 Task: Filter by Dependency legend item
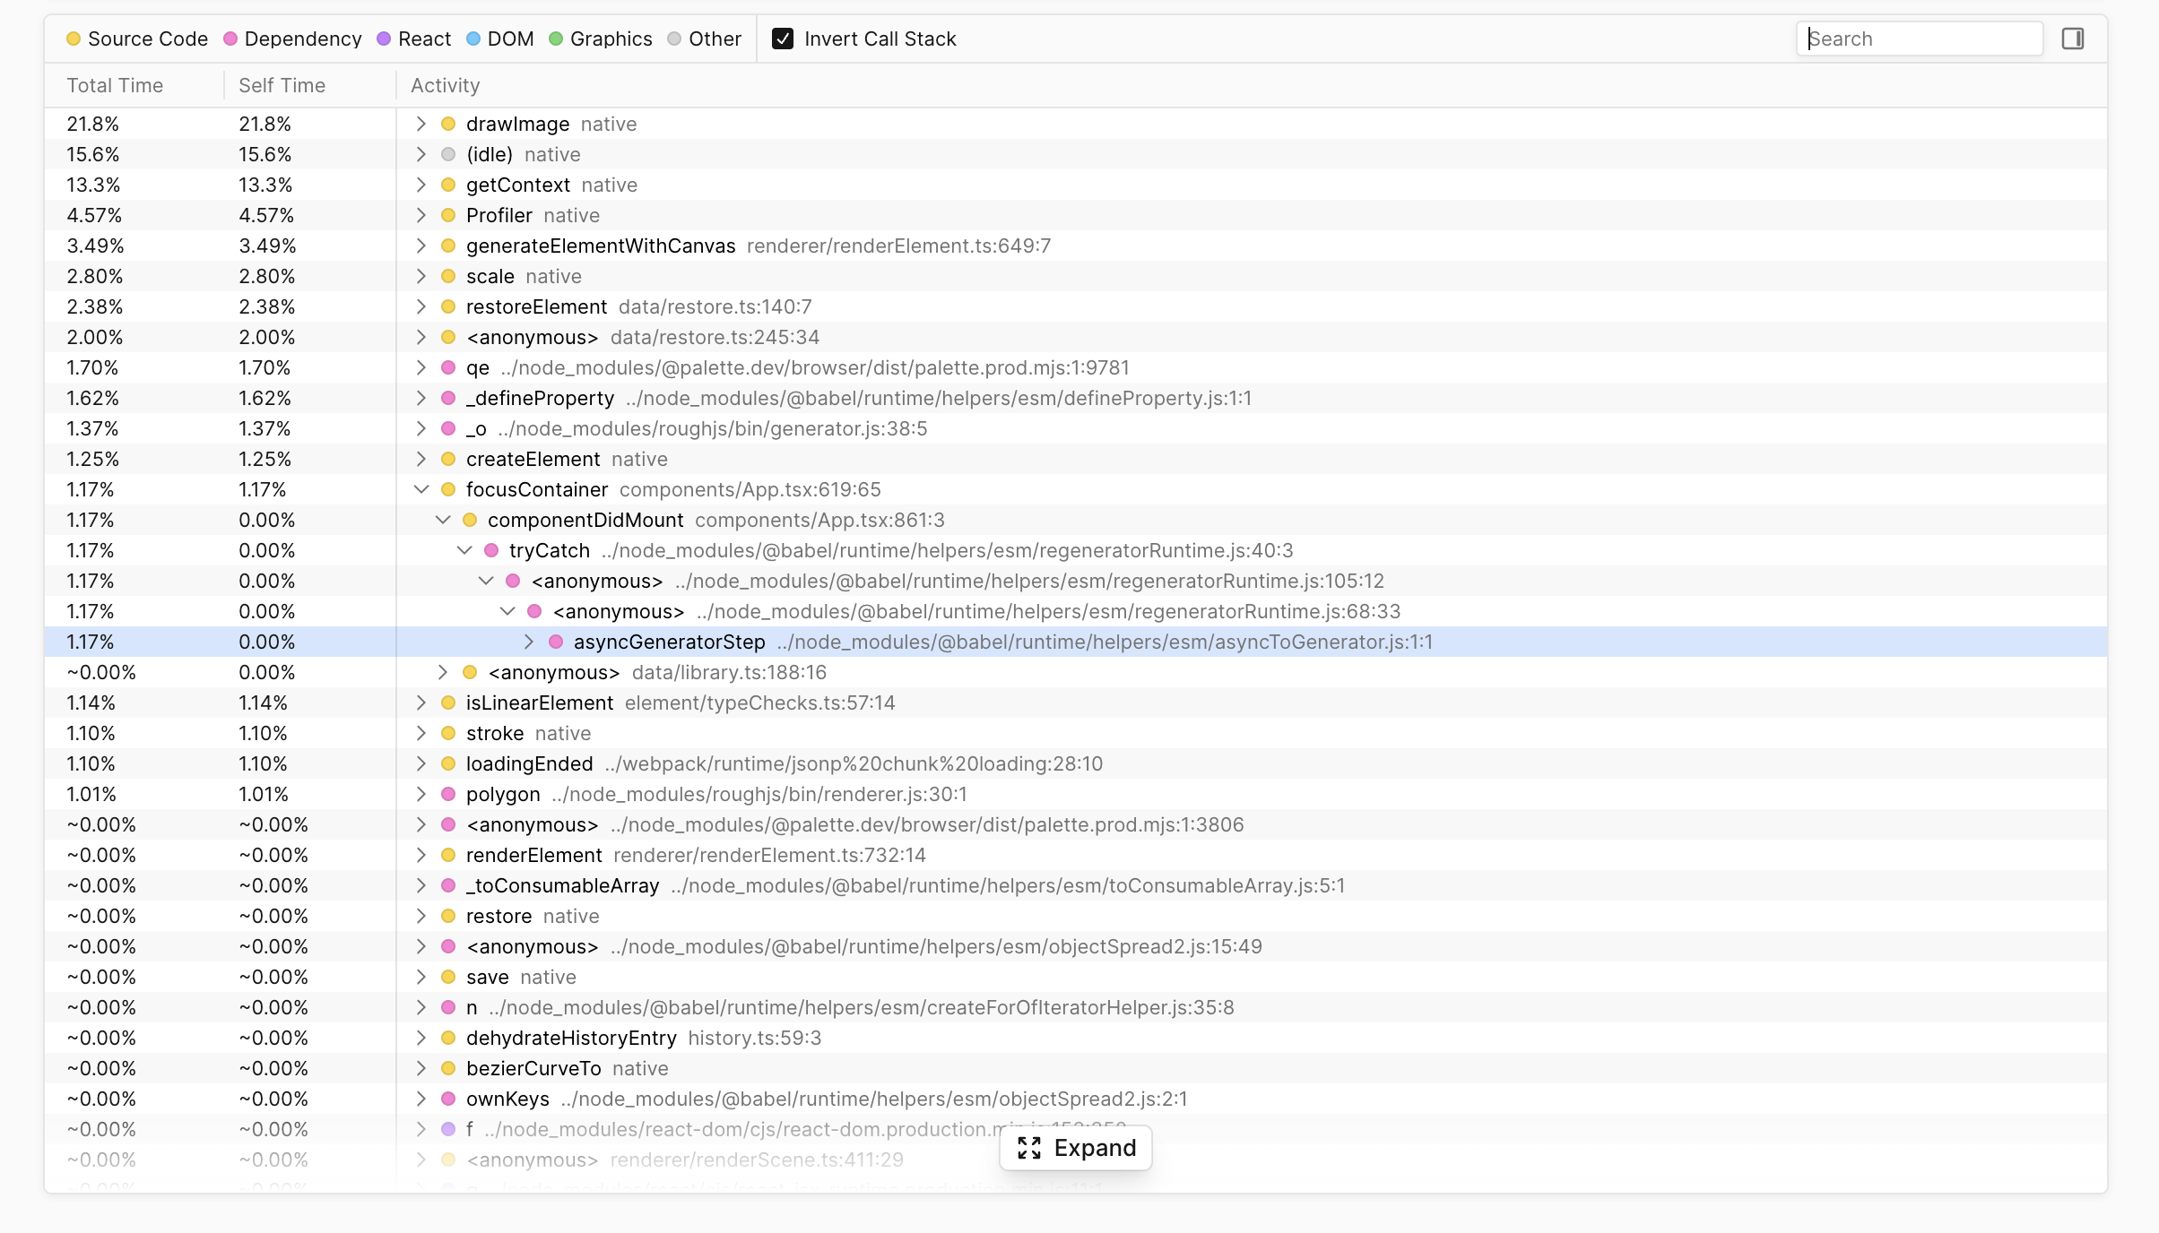[x=292, y=39]
